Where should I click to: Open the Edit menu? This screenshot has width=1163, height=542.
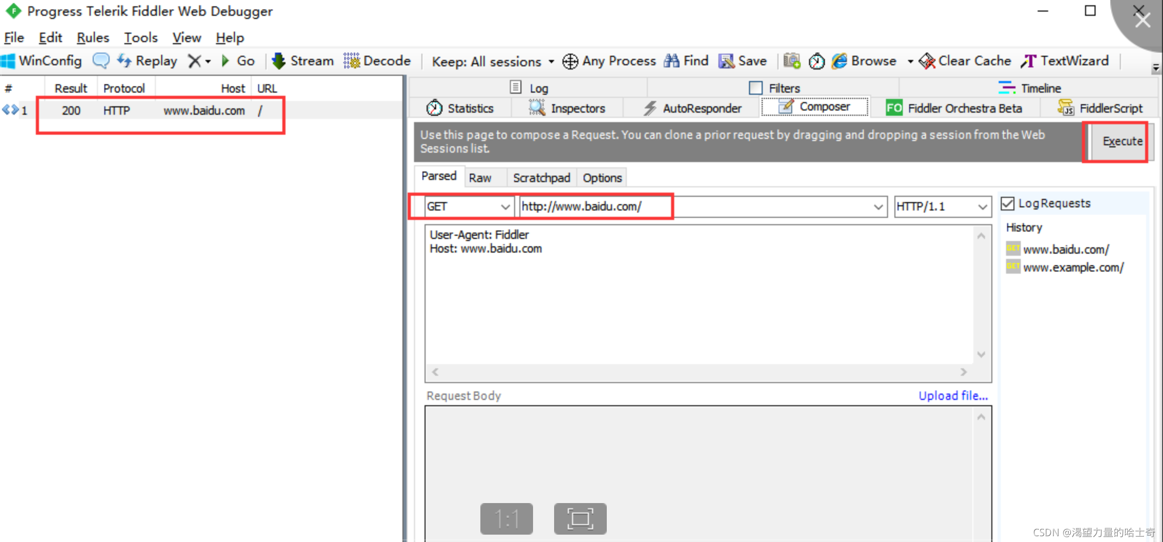click(x=51, y=38)
